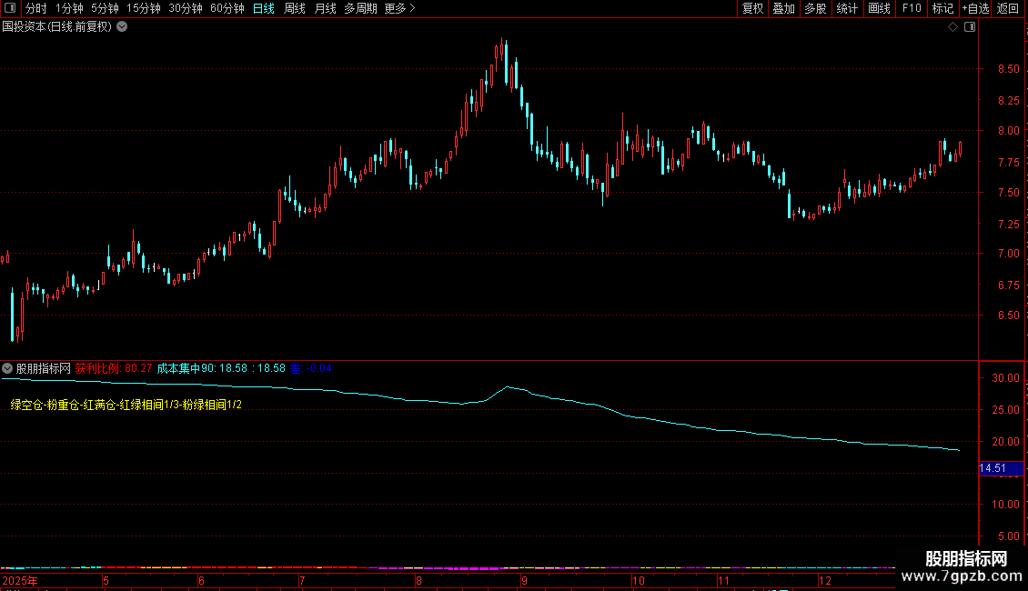Activate the 画线 drawing tool
This screenshot has width=1028, height=591.
click(x=879, y=8)
